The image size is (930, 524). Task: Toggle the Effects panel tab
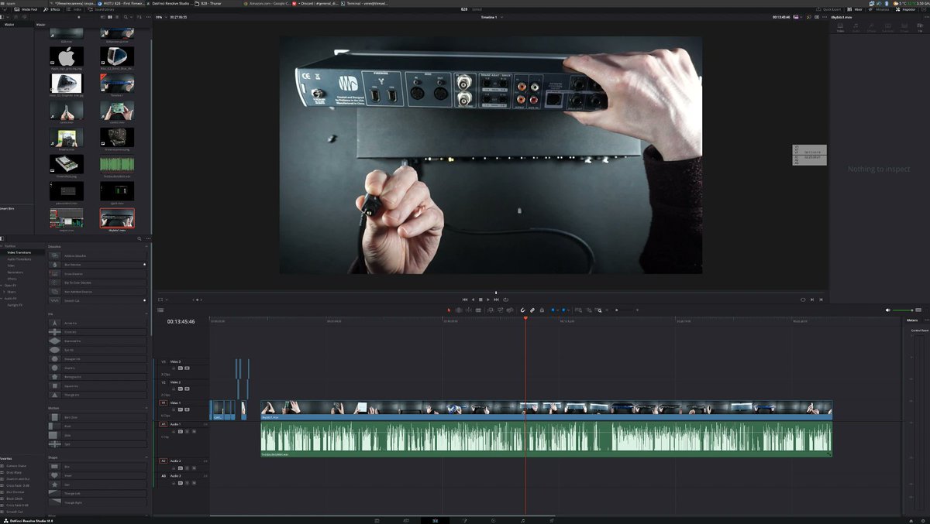point(53,9)
